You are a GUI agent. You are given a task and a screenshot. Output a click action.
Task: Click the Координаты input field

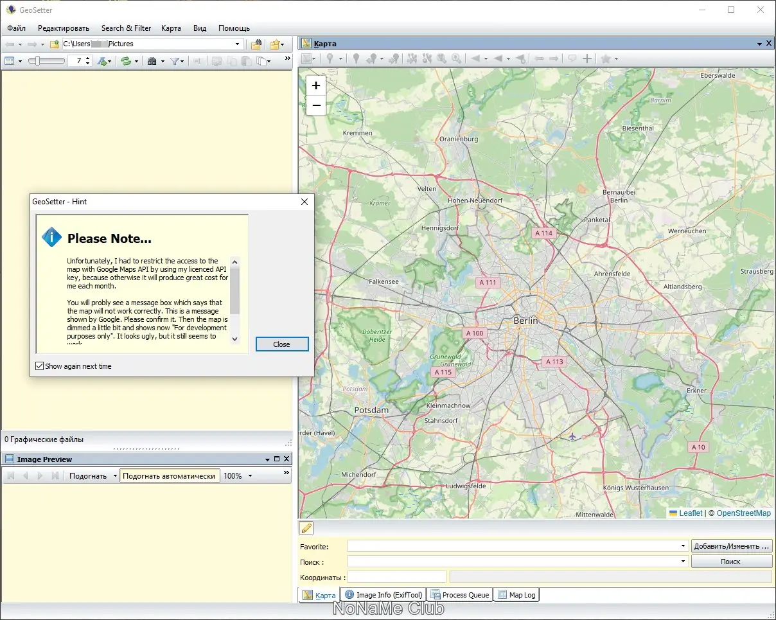(396, 577)
